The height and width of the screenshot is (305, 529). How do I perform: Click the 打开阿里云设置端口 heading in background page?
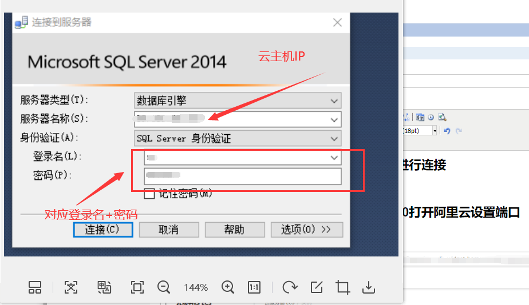pos(464,212)
